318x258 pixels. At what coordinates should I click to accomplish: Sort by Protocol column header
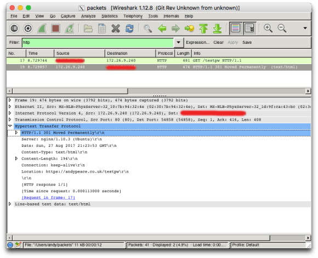pyautogui.click(x=165, y=53)
